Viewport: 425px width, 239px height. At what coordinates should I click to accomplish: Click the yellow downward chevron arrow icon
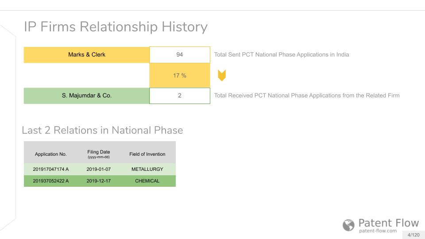(222, 75)
